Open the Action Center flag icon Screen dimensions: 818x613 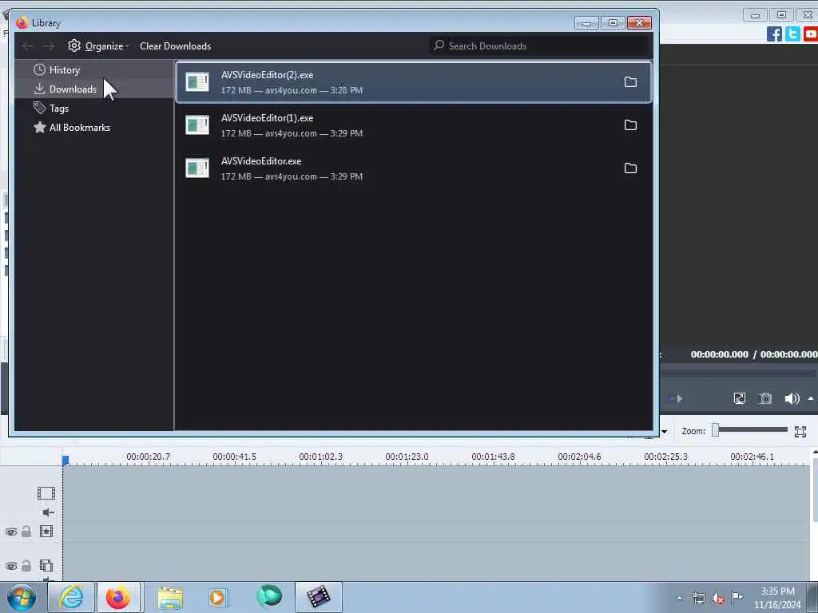tap(737, 597)
